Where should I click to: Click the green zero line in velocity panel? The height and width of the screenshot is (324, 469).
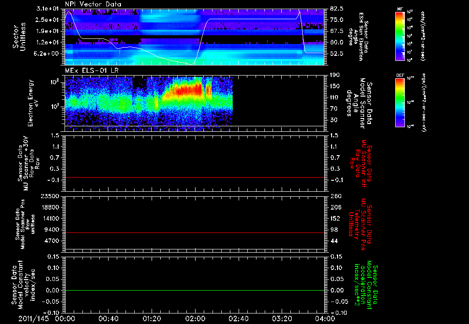[x=194, y=290]
